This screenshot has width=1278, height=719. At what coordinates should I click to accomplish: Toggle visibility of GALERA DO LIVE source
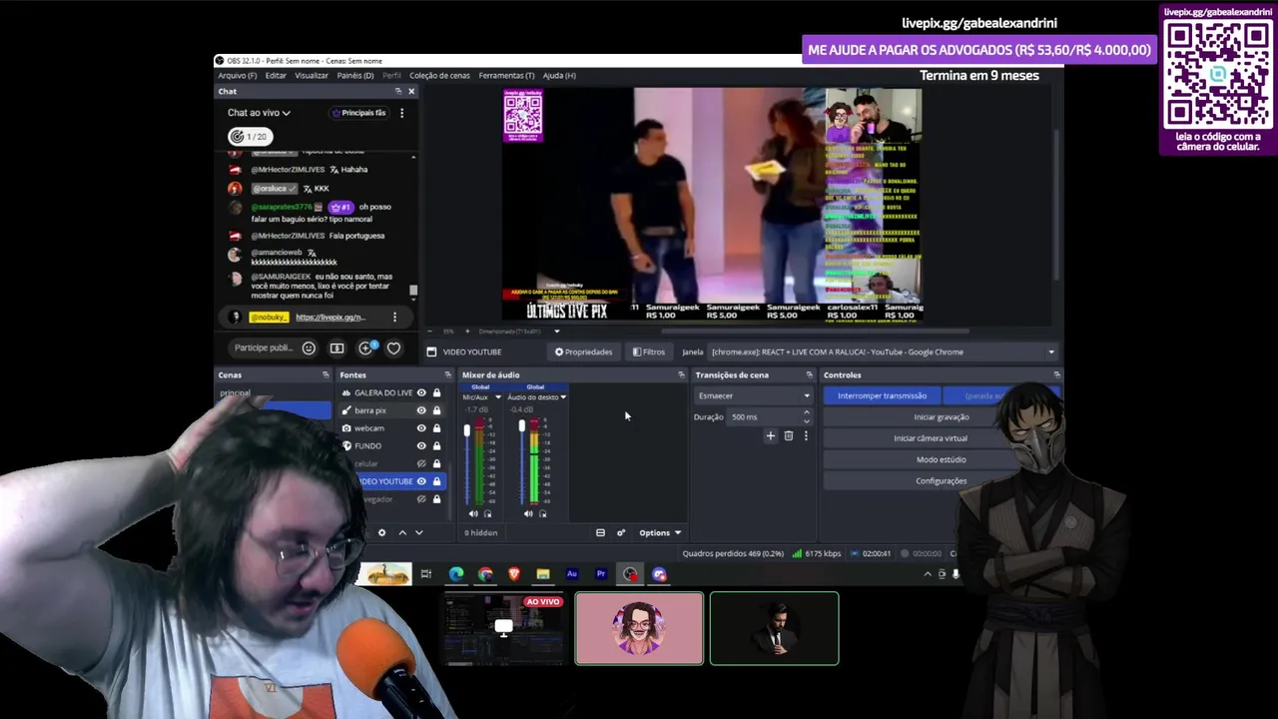click(x=421, y=392)
